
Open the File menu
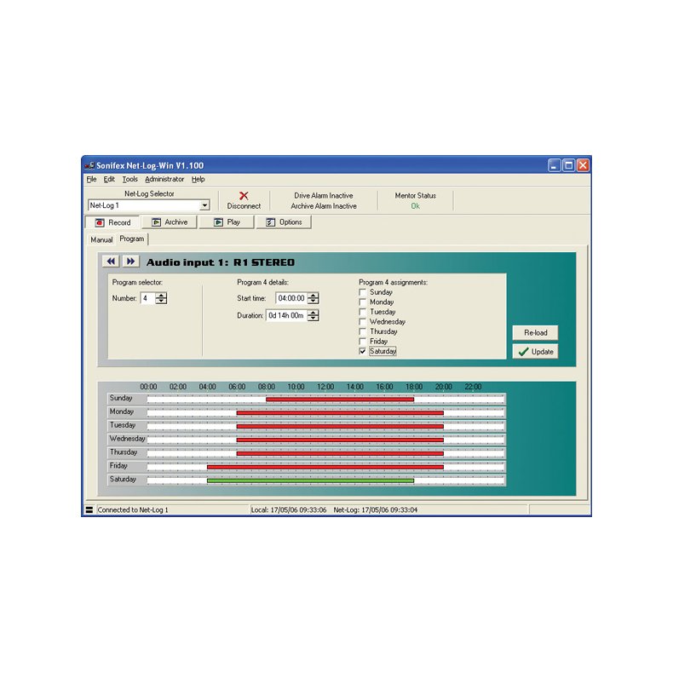coord(91,179)
